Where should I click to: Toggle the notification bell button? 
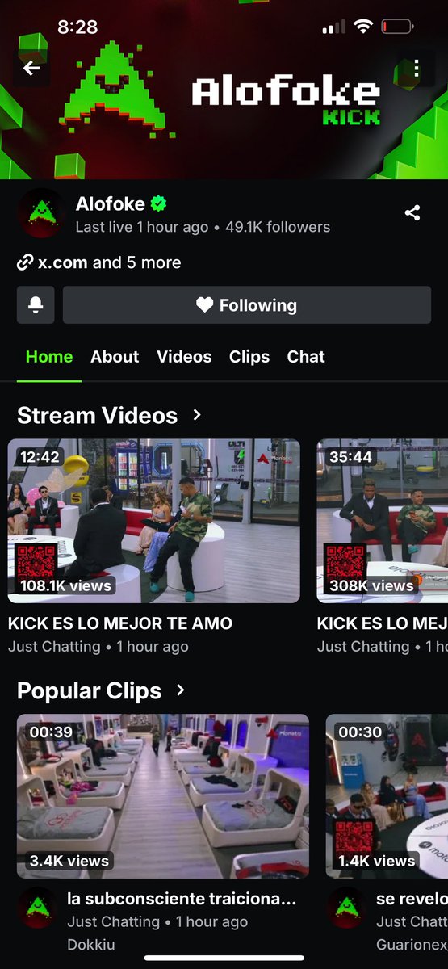[36, 305]
